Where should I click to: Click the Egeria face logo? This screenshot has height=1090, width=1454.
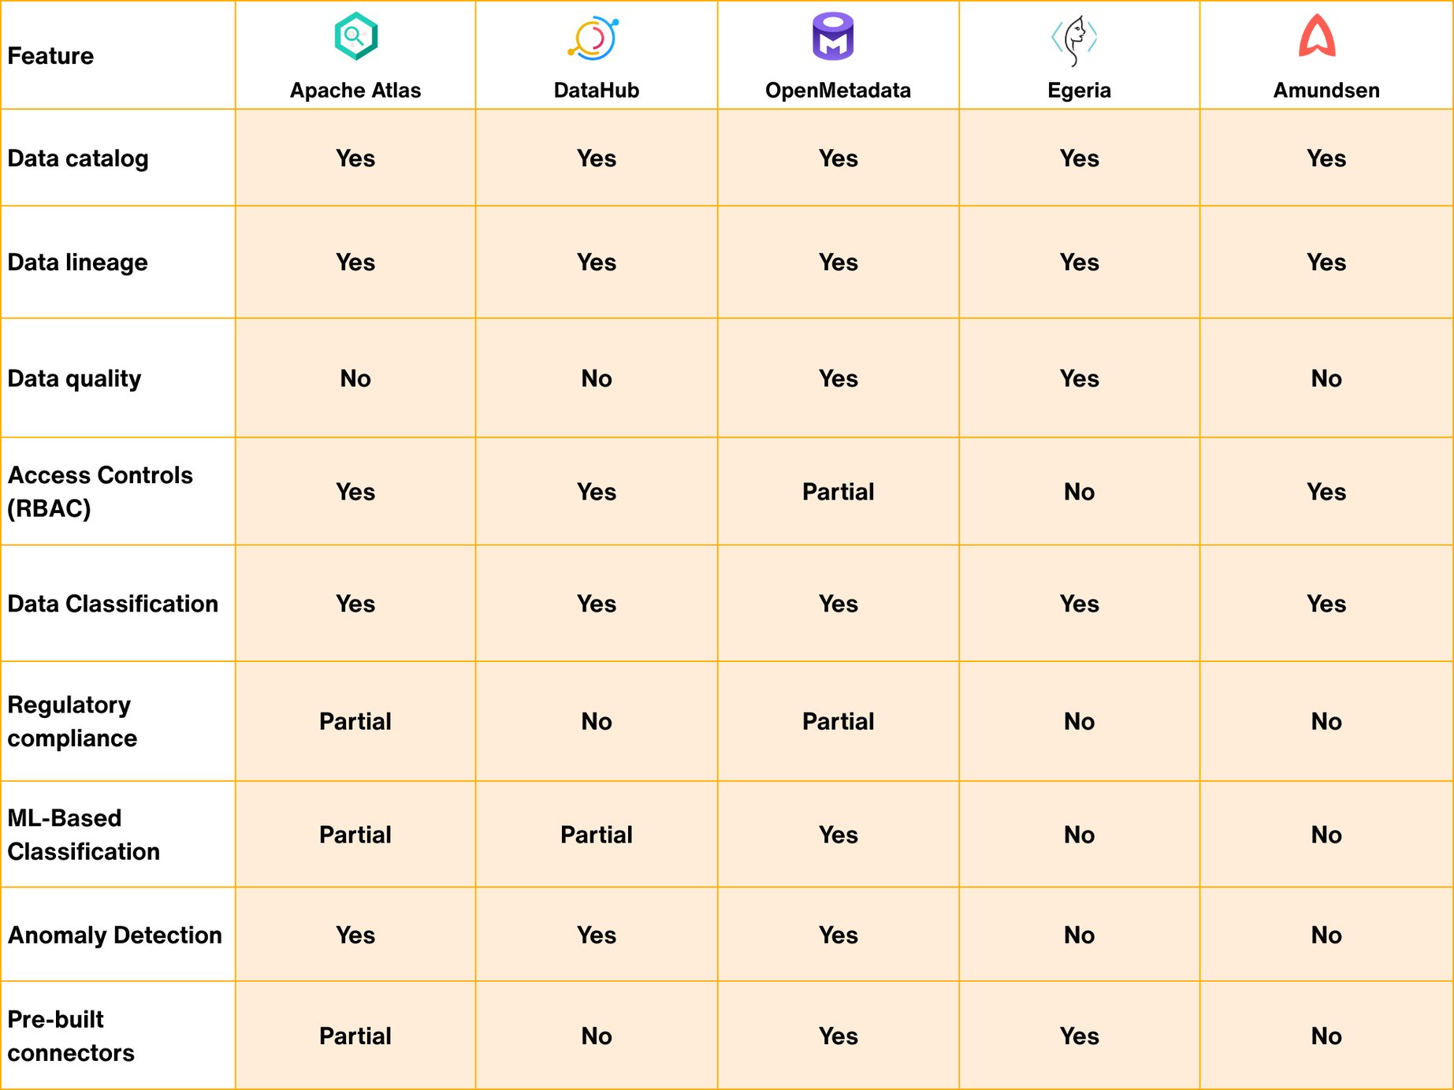(x=1075, y=39)
